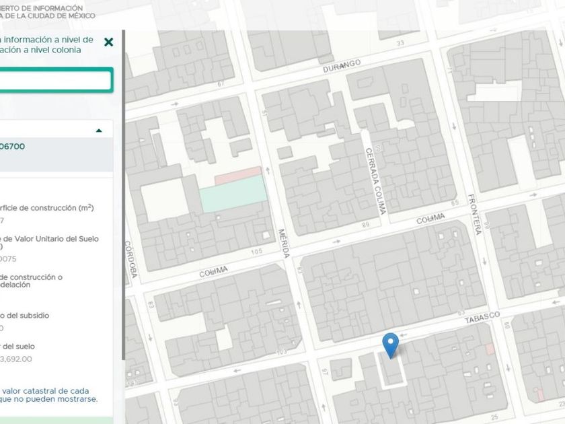Select the pink parcel above green lot

coord(237,176)
